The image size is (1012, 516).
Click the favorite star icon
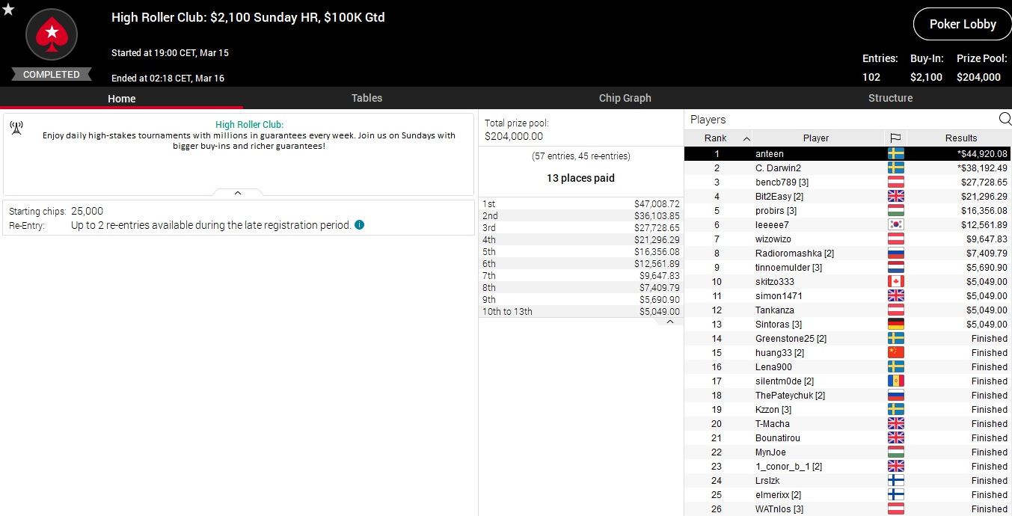tap(8, 10)
